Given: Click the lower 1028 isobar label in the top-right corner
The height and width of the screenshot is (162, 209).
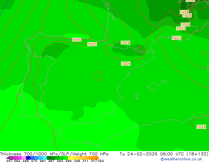Looking at the screenshot, I should (187, 16).
